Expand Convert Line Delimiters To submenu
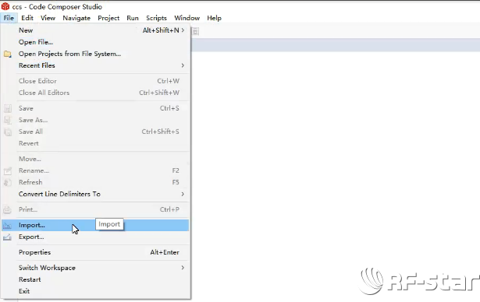 [183, 194]
